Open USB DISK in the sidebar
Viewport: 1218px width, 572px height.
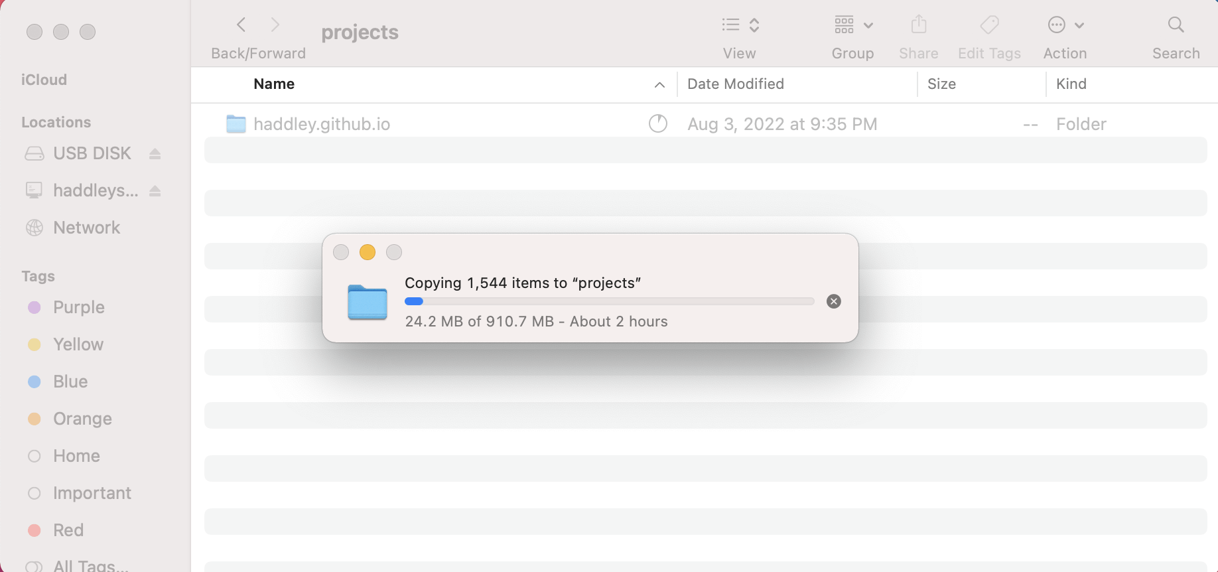pyautogui.click(x=92, y=153)
